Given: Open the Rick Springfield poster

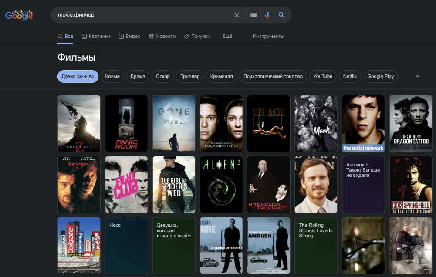Looking at the screenshot, I should tap(411, 185).
